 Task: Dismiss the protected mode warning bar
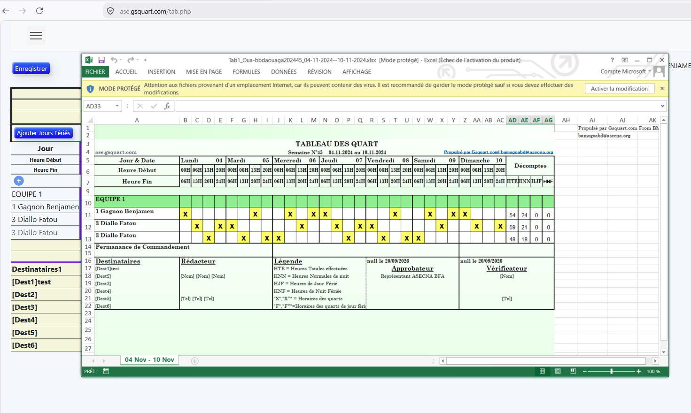pos(662,89)
